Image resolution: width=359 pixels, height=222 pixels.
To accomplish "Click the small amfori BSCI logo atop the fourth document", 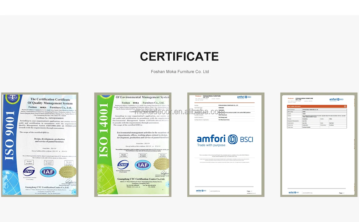I will coord(336,99).
